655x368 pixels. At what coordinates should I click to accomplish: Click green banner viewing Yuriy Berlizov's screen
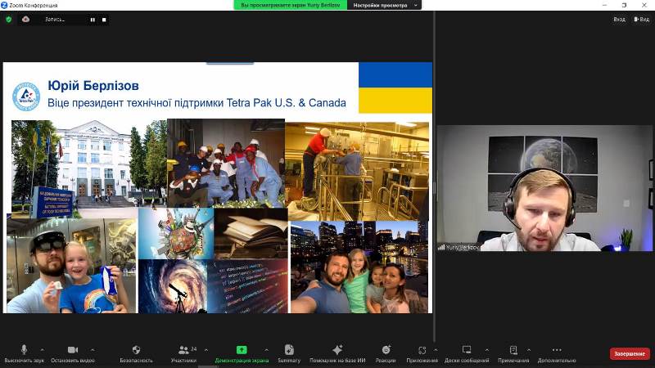point(291,5)
